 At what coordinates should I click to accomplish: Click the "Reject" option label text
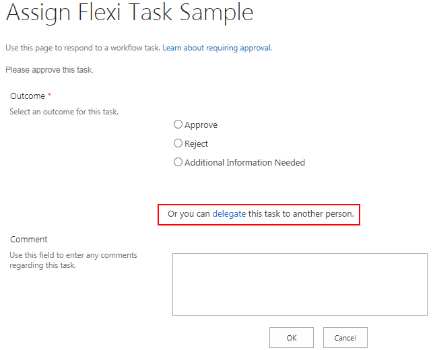pyautogui.click(x=196, y=144)
